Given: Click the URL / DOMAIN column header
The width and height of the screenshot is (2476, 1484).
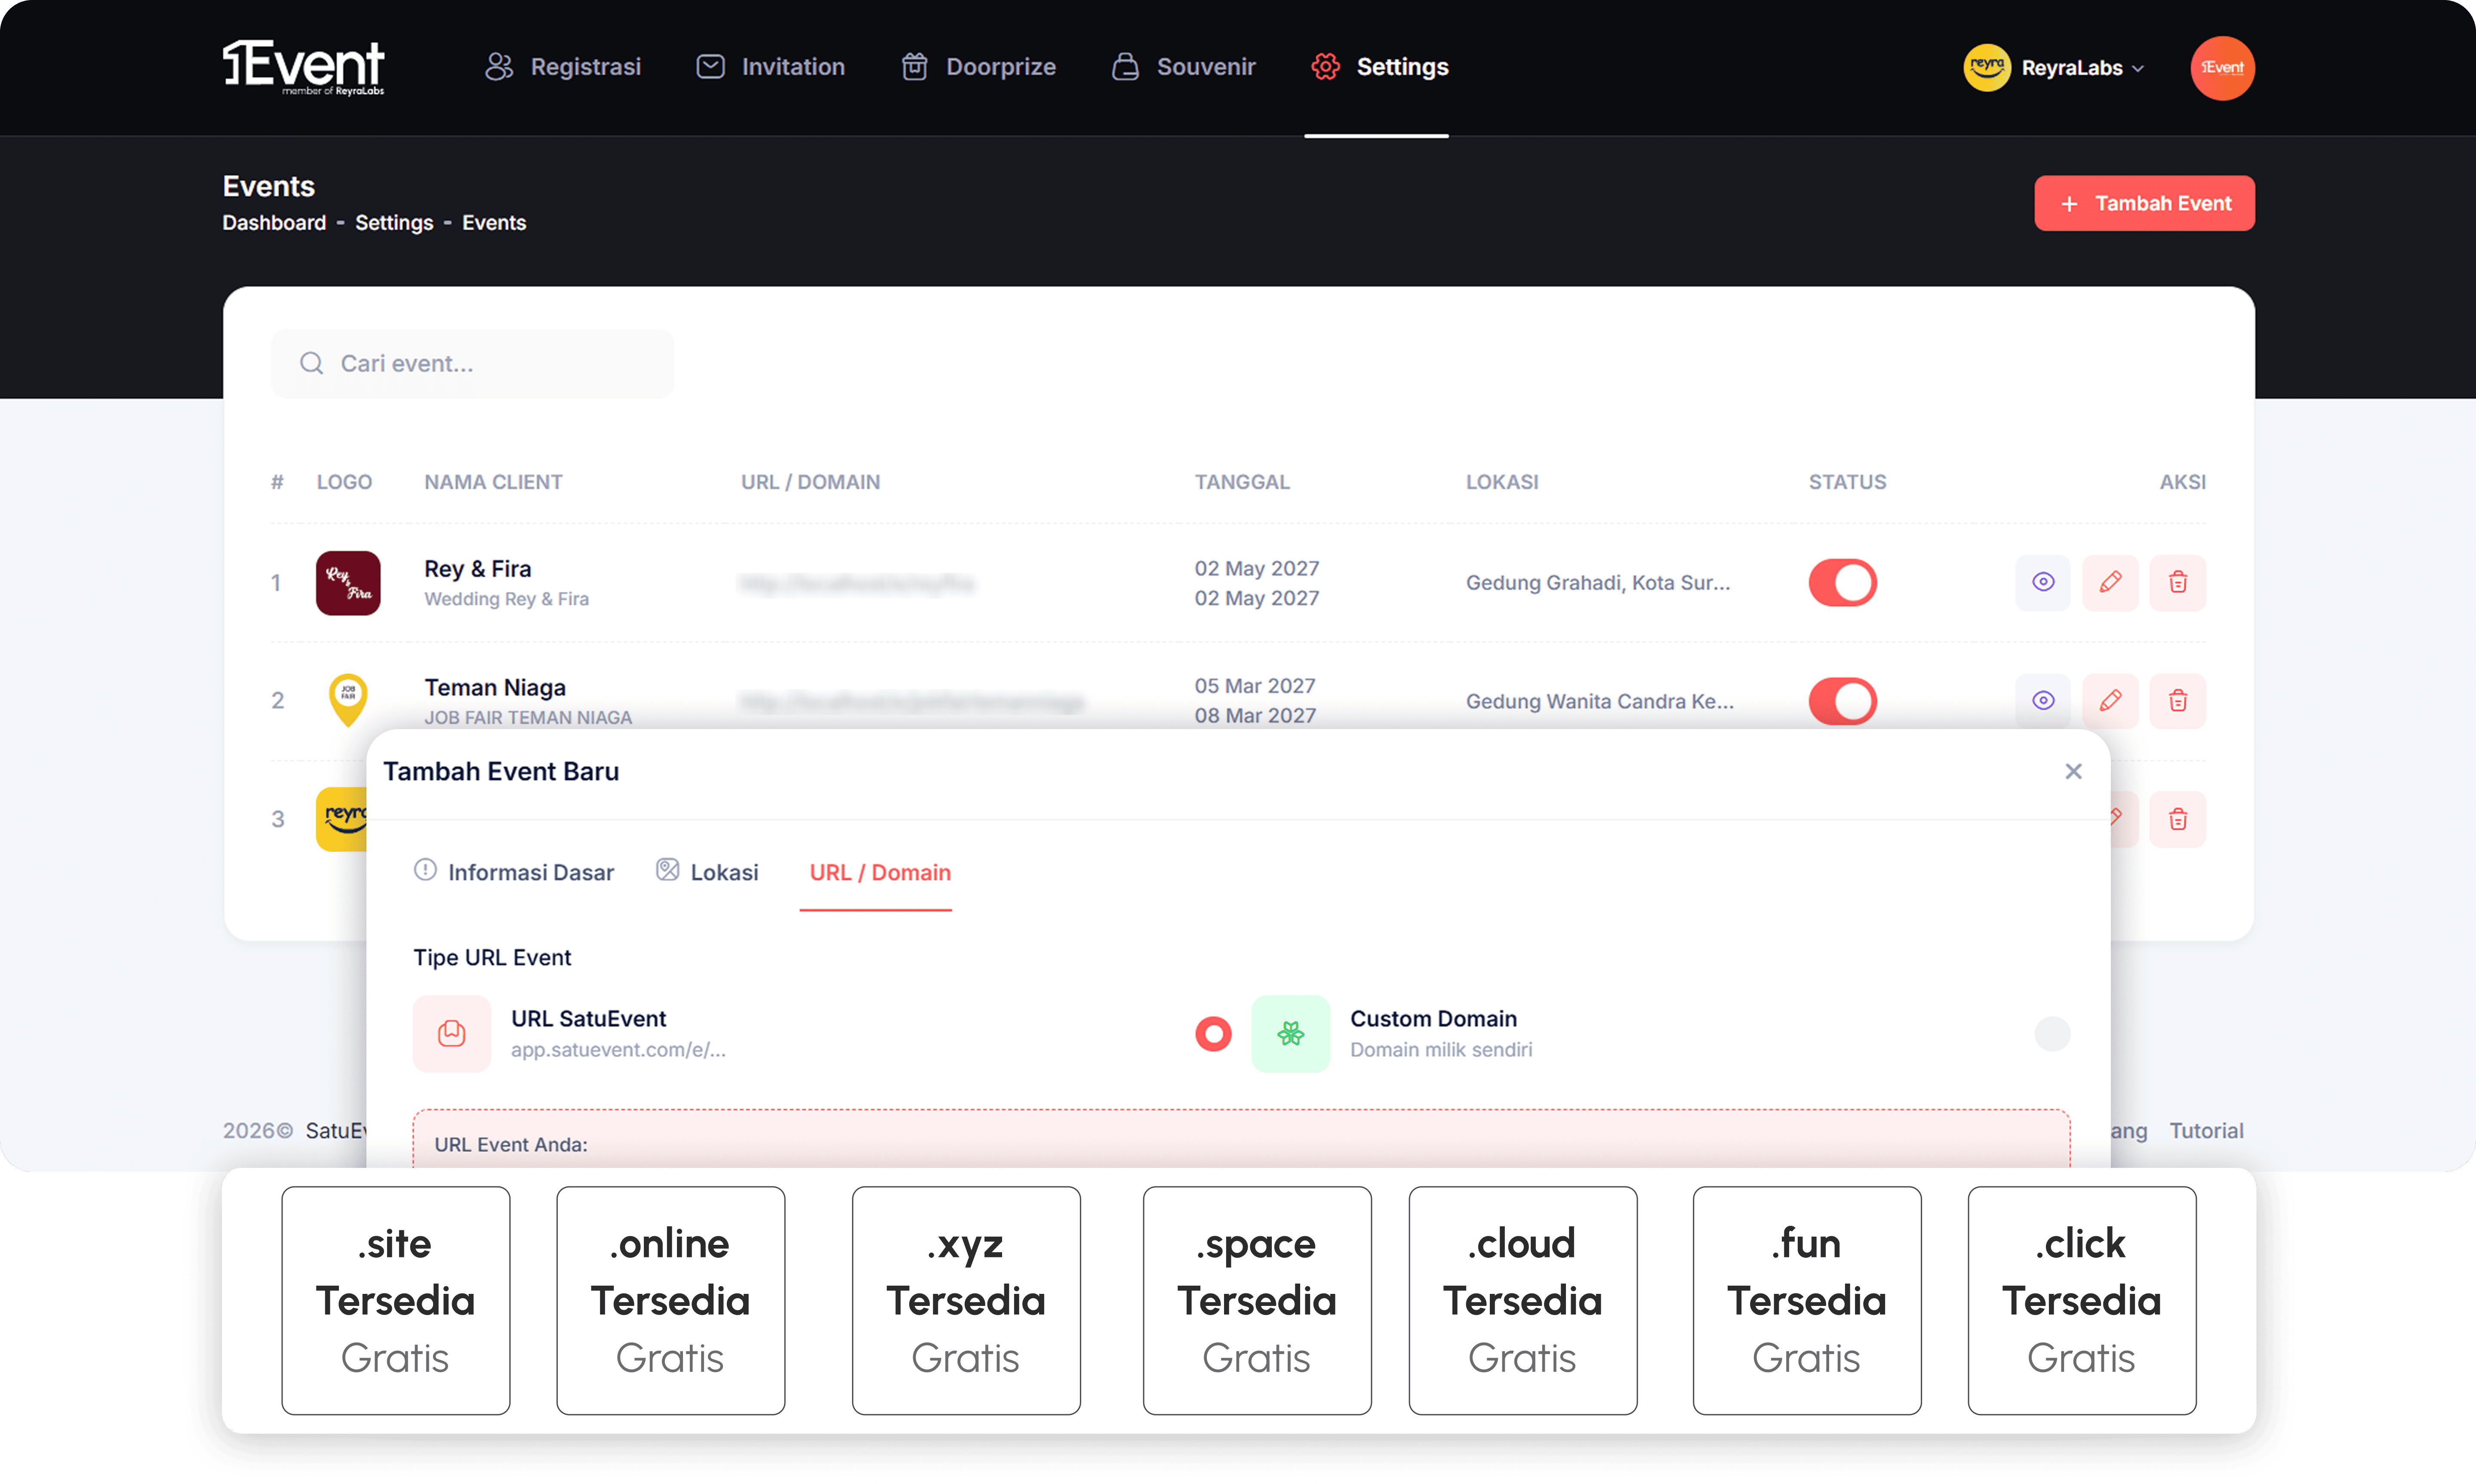Looking at the screenshot, I should (811, 482).
